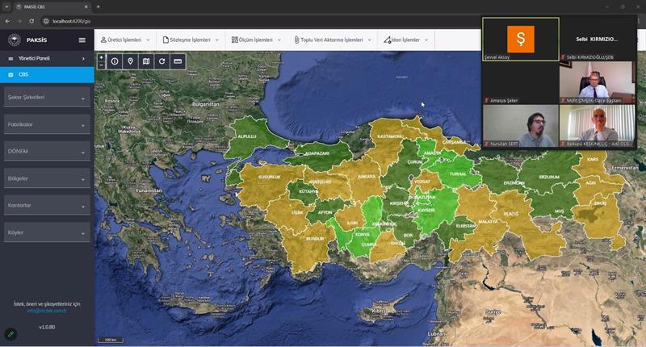This screenshot has width=646, height=347.
Task: Expand the DÖNEM dropdown
Action: 47,153
